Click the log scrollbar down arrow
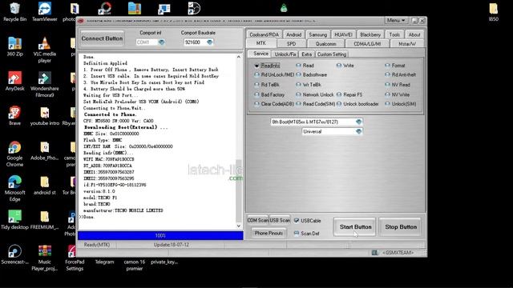 click(239, 226)
